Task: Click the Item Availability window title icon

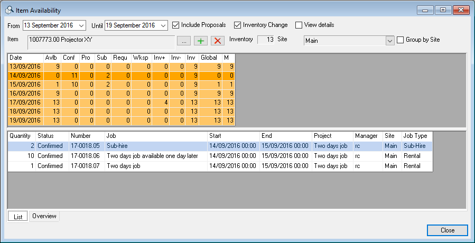Action: click(x=10, y=10)
